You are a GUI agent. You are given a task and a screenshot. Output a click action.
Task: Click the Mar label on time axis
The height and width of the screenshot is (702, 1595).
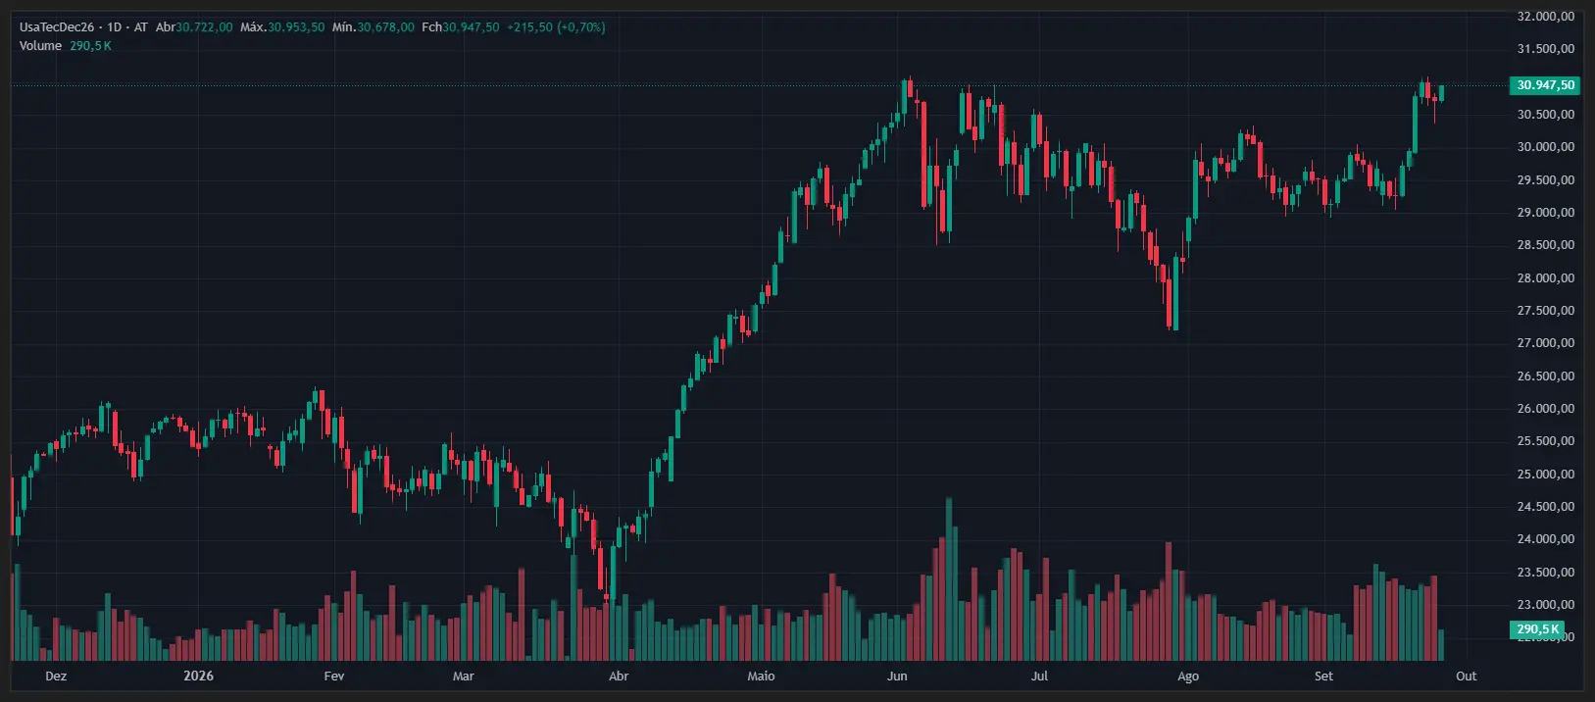tap(463, 677)
